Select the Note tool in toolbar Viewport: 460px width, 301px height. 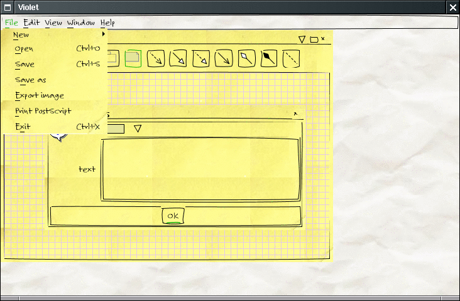(x=133, y=58)
